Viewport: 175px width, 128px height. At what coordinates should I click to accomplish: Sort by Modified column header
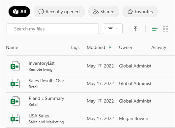(x=96, y=48)
